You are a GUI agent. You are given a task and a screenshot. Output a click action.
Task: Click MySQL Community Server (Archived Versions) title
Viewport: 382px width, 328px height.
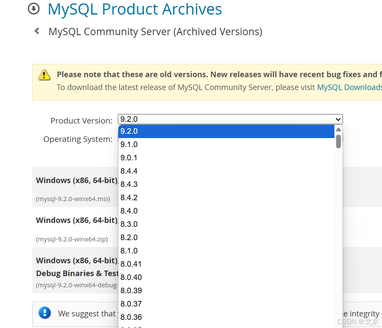(x=156, y=32)
